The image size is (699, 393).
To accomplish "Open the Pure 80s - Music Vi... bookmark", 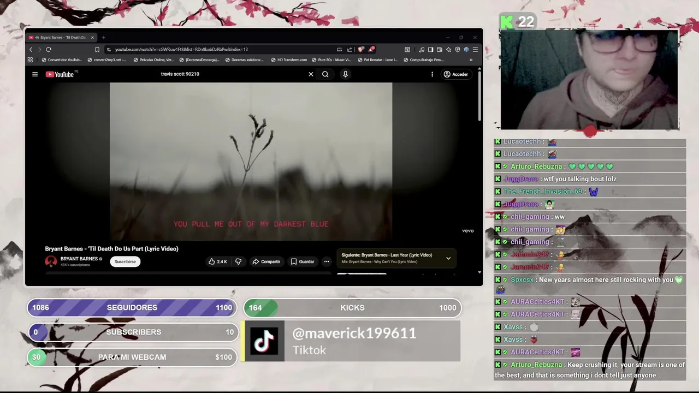I will click(331, 60).
